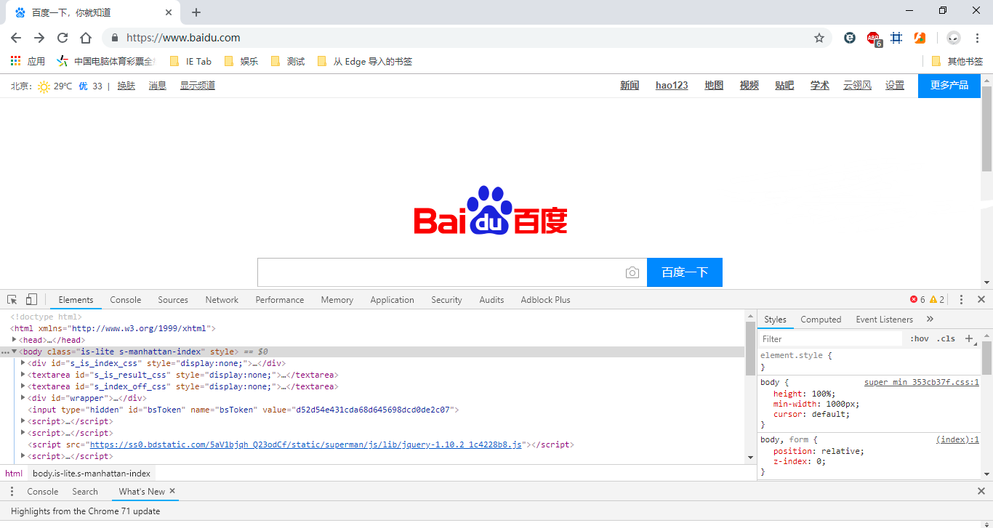Click the camera image-search icon
This screenshot has width=993, height=528.
(x=632, y=272)
